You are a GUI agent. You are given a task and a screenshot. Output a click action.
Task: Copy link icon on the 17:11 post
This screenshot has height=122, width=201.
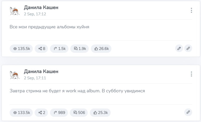[x=188, y=112]
